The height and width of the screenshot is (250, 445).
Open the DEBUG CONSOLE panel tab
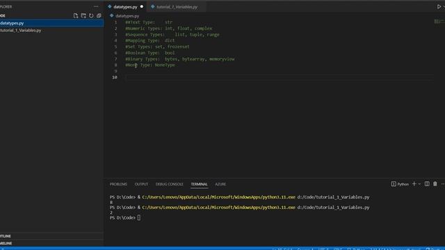point(170,184)
